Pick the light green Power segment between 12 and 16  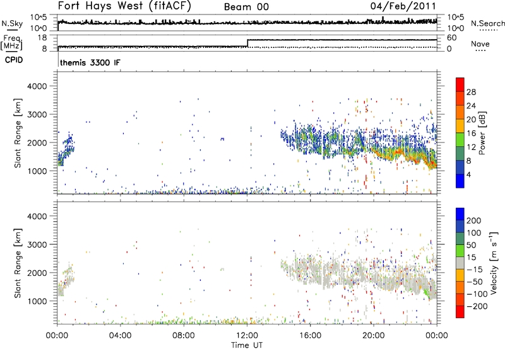[460, 140]
